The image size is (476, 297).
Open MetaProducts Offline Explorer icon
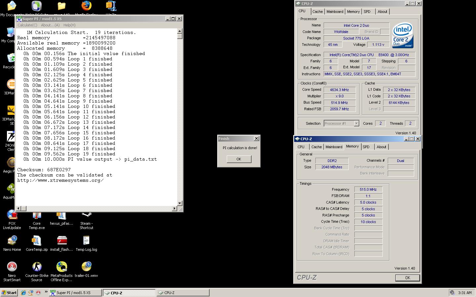(x=61, y=271)
